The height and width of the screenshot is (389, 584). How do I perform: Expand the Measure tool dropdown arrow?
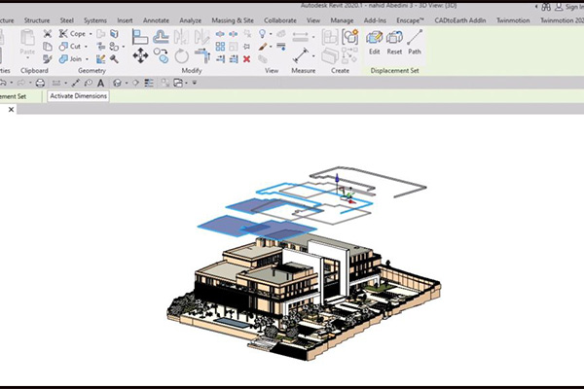(x=313, y=56)
